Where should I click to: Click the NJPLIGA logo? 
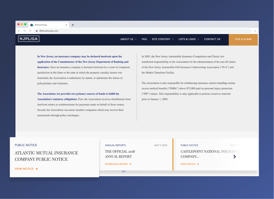click(x=29, y=39)
